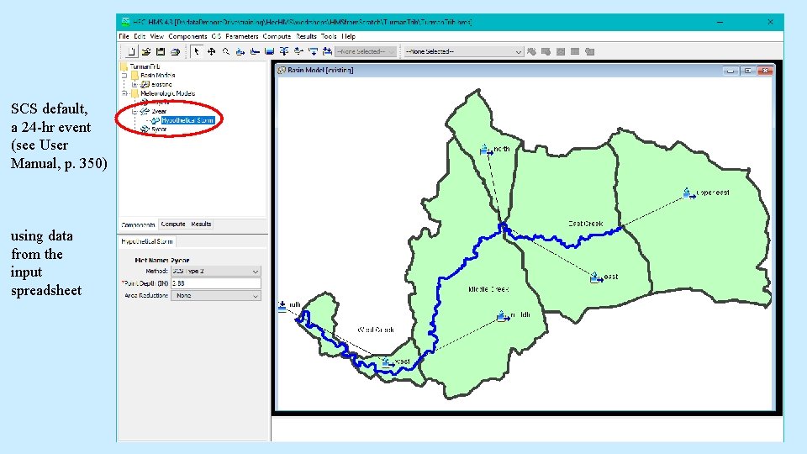The image size is (807, 454).
Task: Select the Hypothetical Storm editor tab
Action: coord(147,241)
